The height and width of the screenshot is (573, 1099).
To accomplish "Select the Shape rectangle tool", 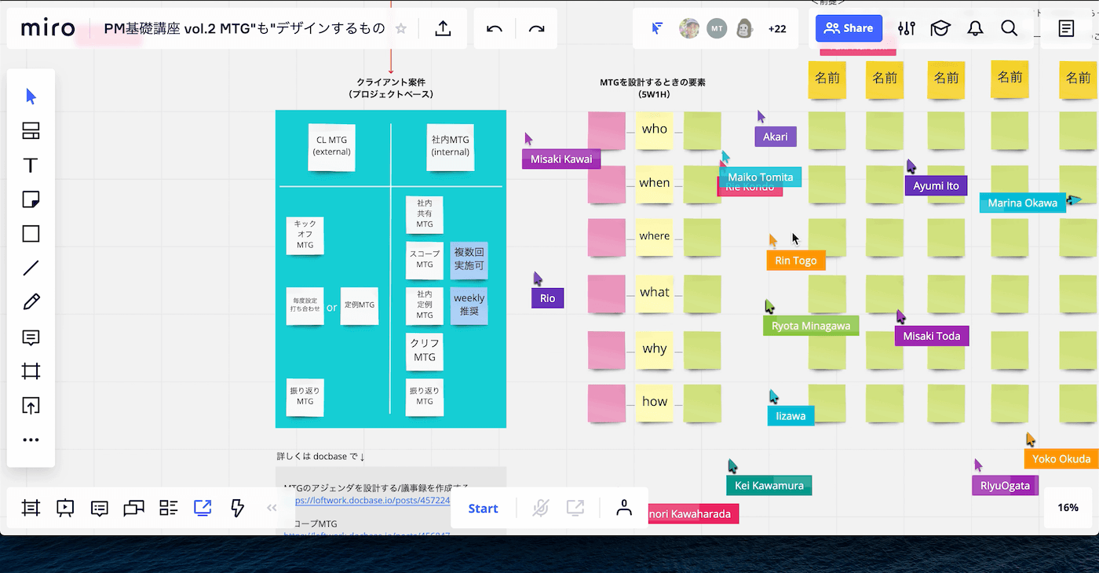I will (31, 234).
